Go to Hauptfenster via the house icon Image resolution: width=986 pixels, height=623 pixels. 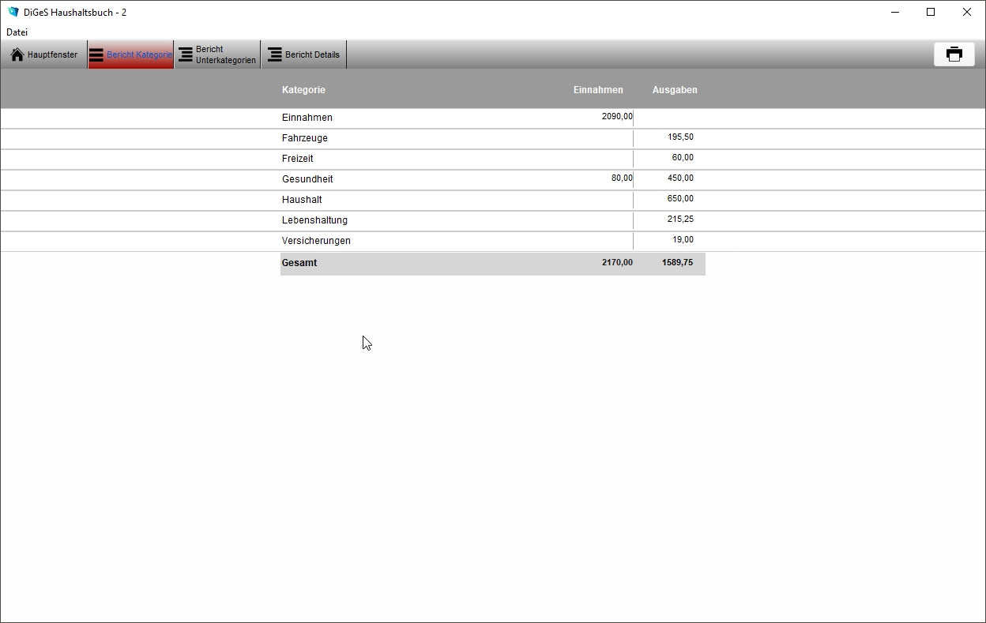17,54
